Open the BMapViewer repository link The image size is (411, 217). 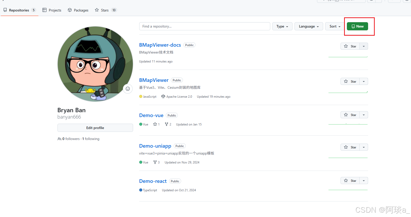pos(154,80)
